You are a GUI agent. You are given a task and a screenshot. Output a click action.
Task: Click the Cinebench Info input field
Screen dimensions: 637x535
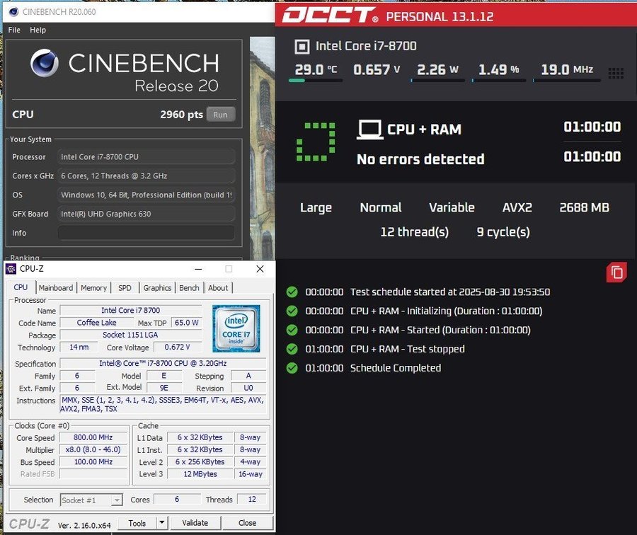(x=146, y=233)
